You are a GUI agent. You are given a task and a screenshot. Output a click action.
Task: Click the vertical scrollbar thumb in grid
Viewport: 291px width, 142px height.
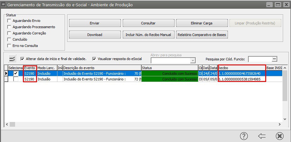point(285,86)
